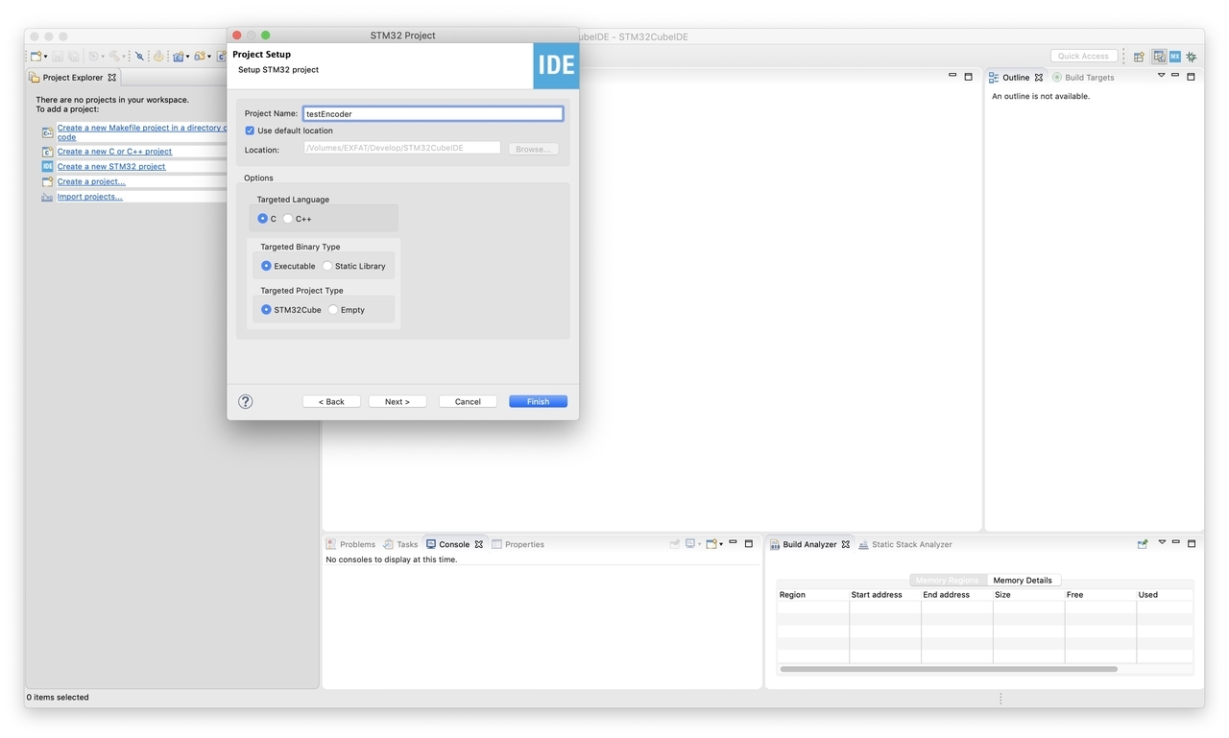The height and width of the screenshot is (738, 1229).
Task: Click the New toolbar icon in STM32CubeIDE
Action: point(36,57)
